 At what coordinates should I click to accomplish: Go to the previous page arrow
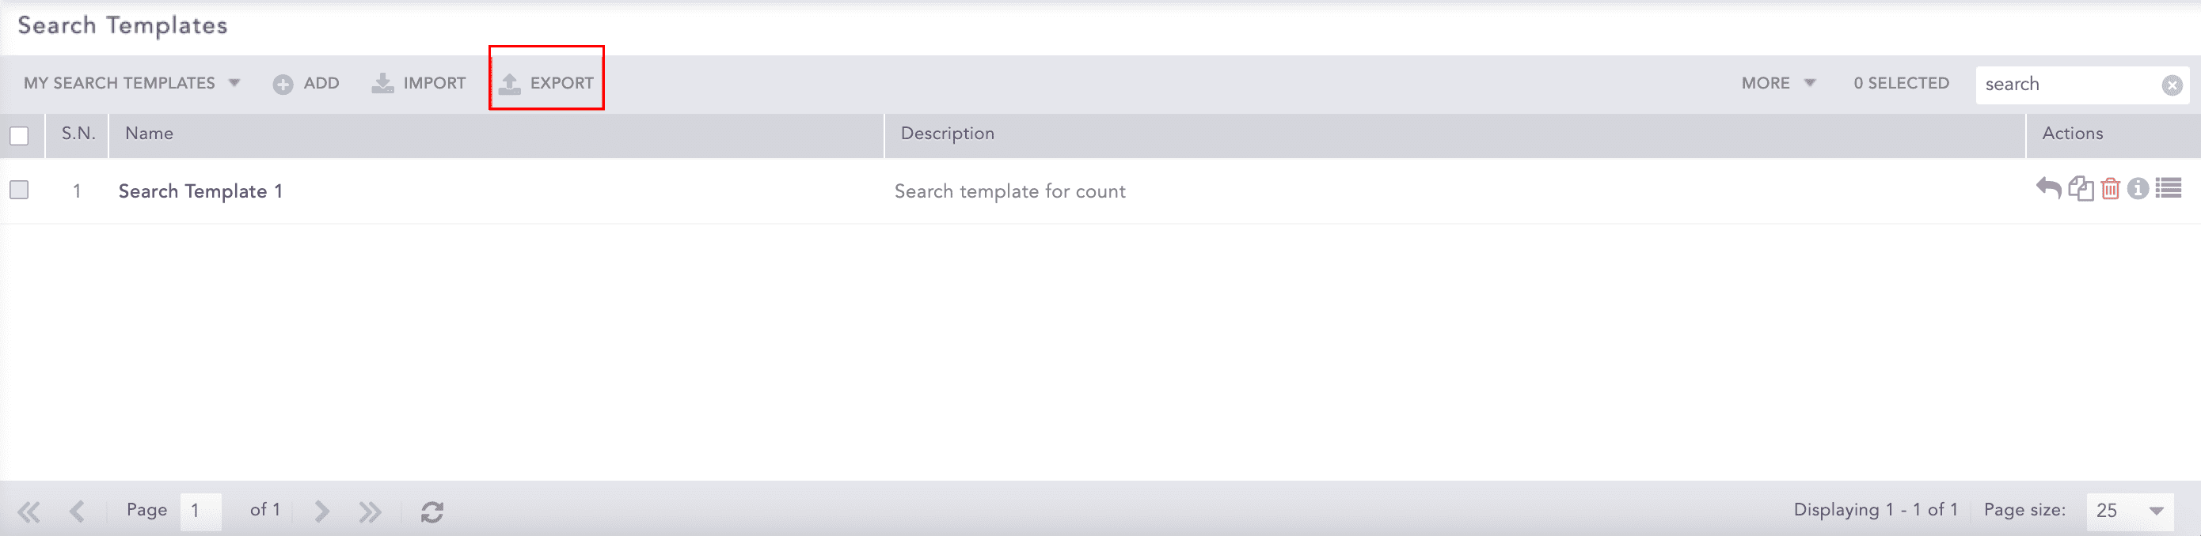coord(77,511)
